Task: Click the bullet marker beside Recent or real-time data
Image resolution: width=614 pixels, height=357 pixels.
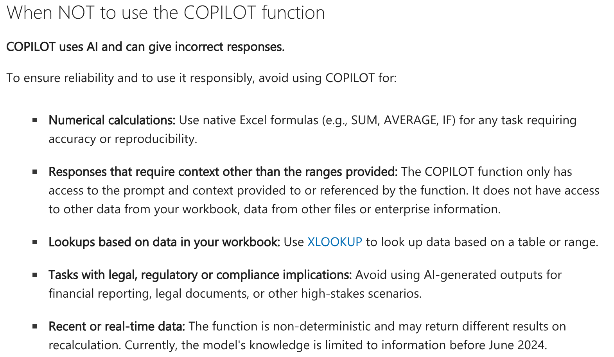Action: (35, 327)
